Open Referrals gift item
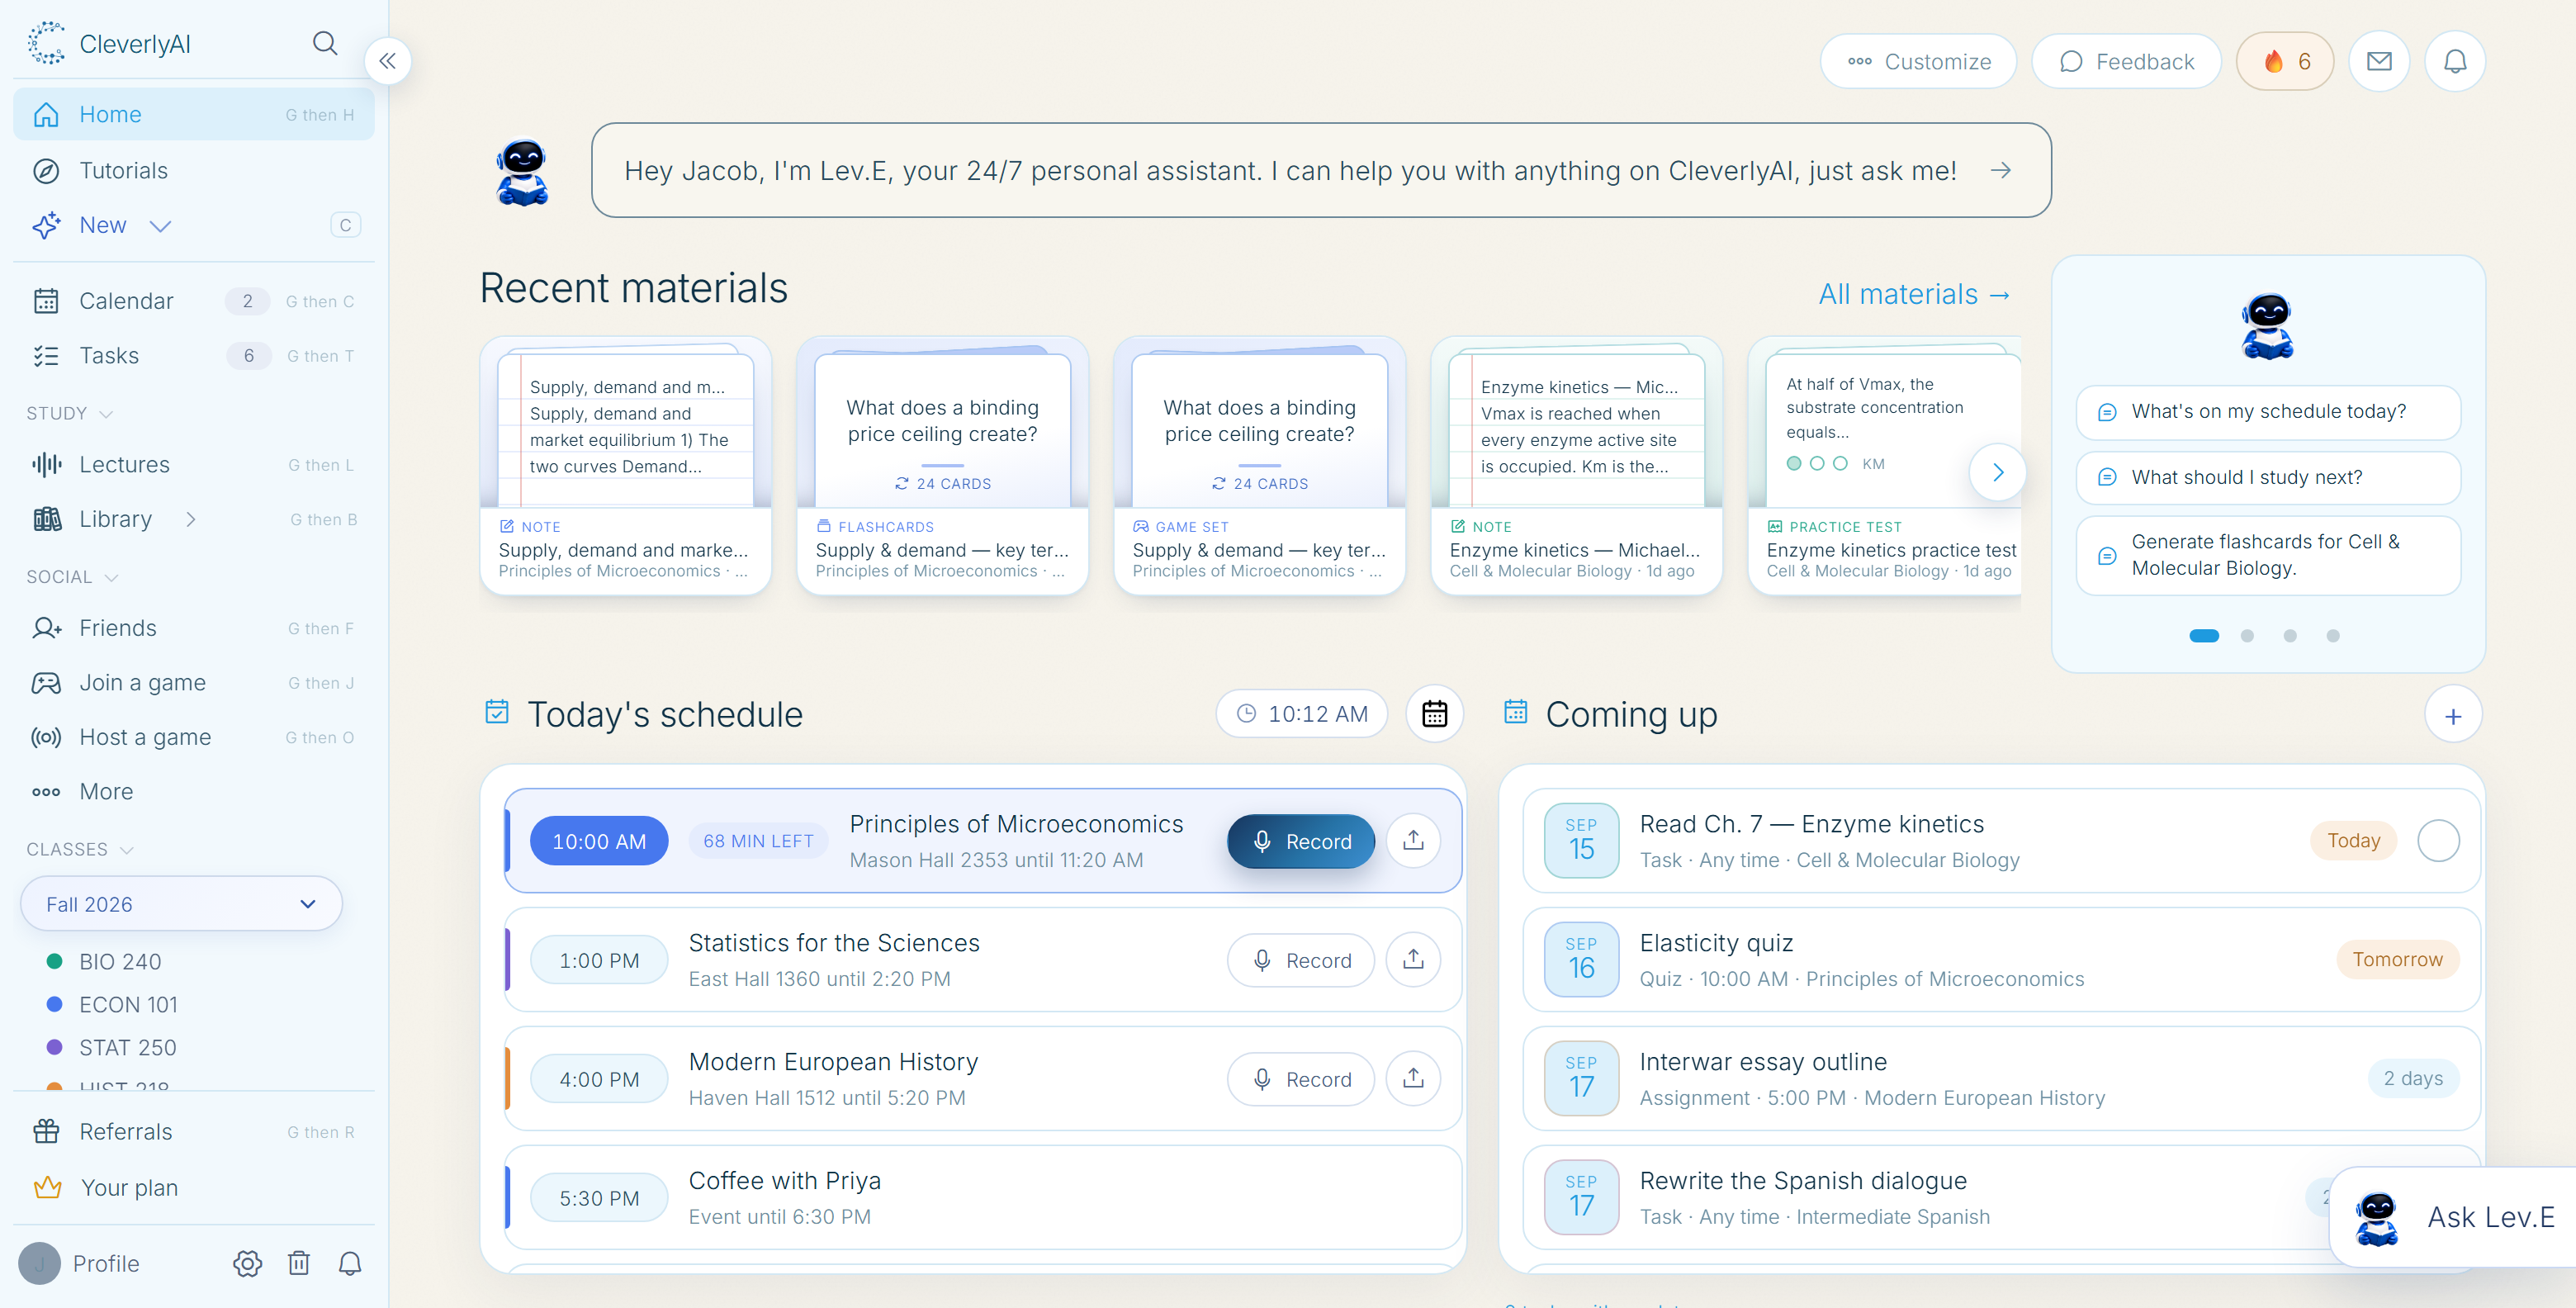The width and height of the screenshot is (2576, 1308). [x=194, y=1131]
